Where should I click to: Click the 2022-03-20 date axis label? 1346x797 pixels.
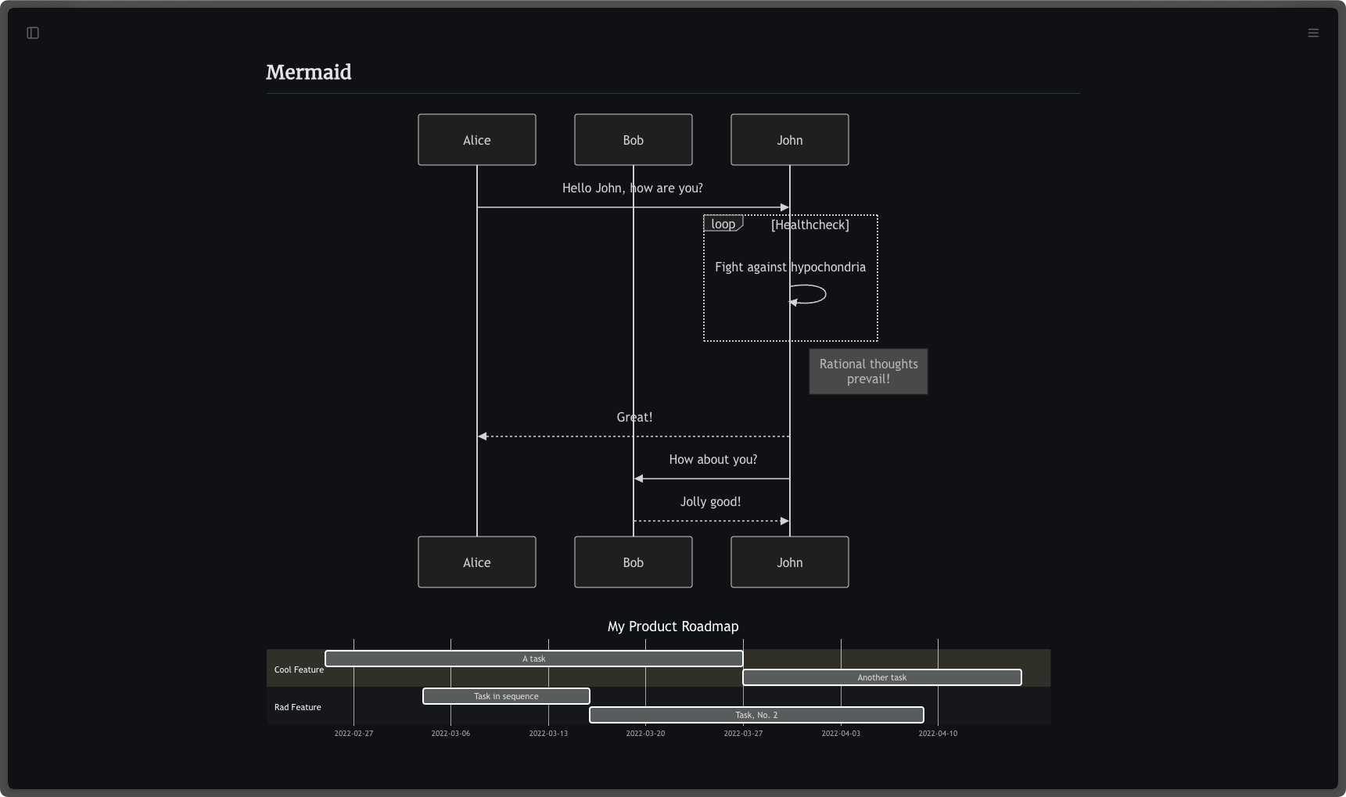(645, 734)
